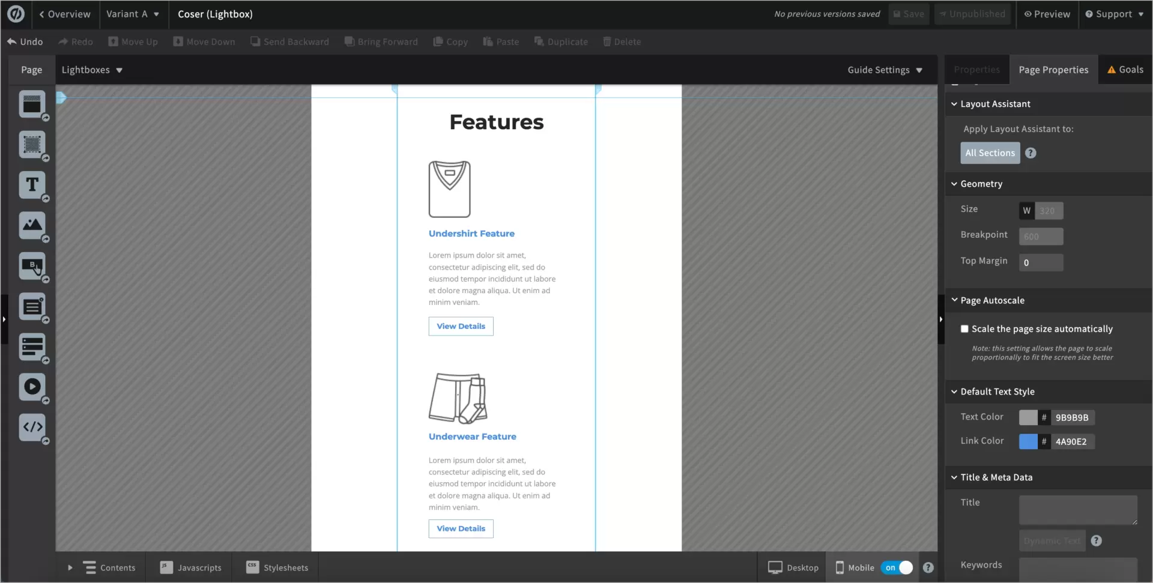Apply Layout Assistant to All Sections
1153x583 pixels.
coord(990,153)
